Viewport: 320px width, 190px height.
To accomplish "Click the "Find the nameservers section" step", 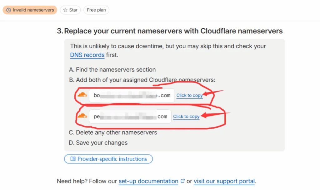I will coord(112,69).
